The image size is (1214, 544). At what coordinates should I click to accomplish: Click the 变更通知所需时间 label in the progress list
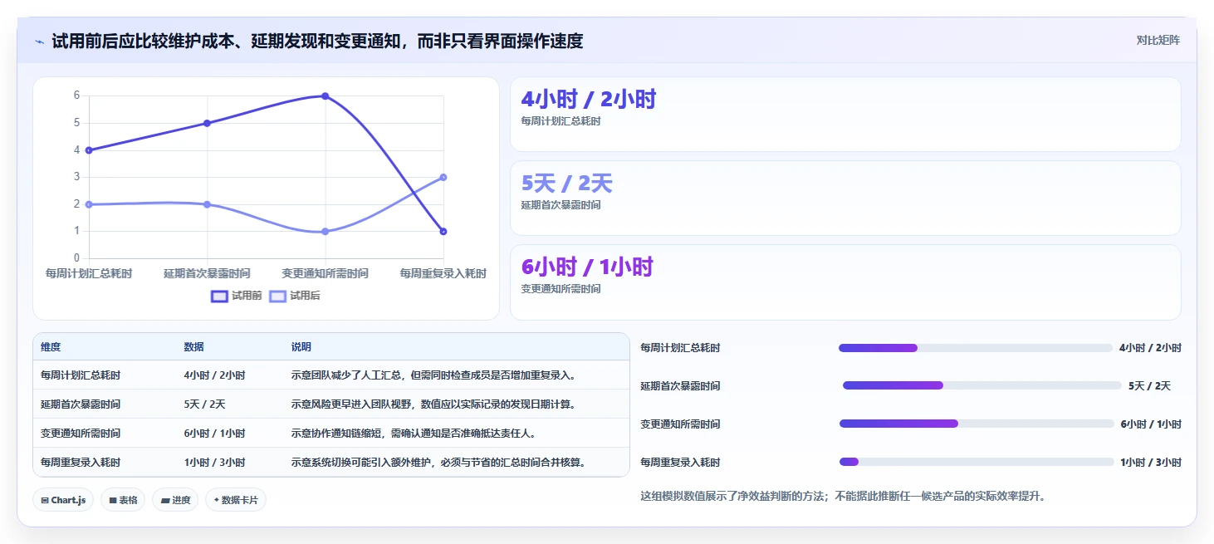point(681,424)
